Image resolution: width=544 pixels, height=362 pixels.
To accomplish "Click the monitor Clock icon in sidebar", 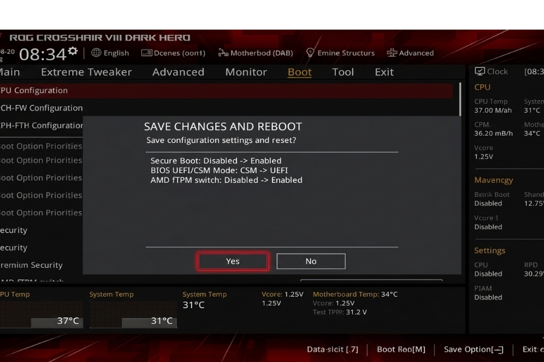I will tap(479, 71).
